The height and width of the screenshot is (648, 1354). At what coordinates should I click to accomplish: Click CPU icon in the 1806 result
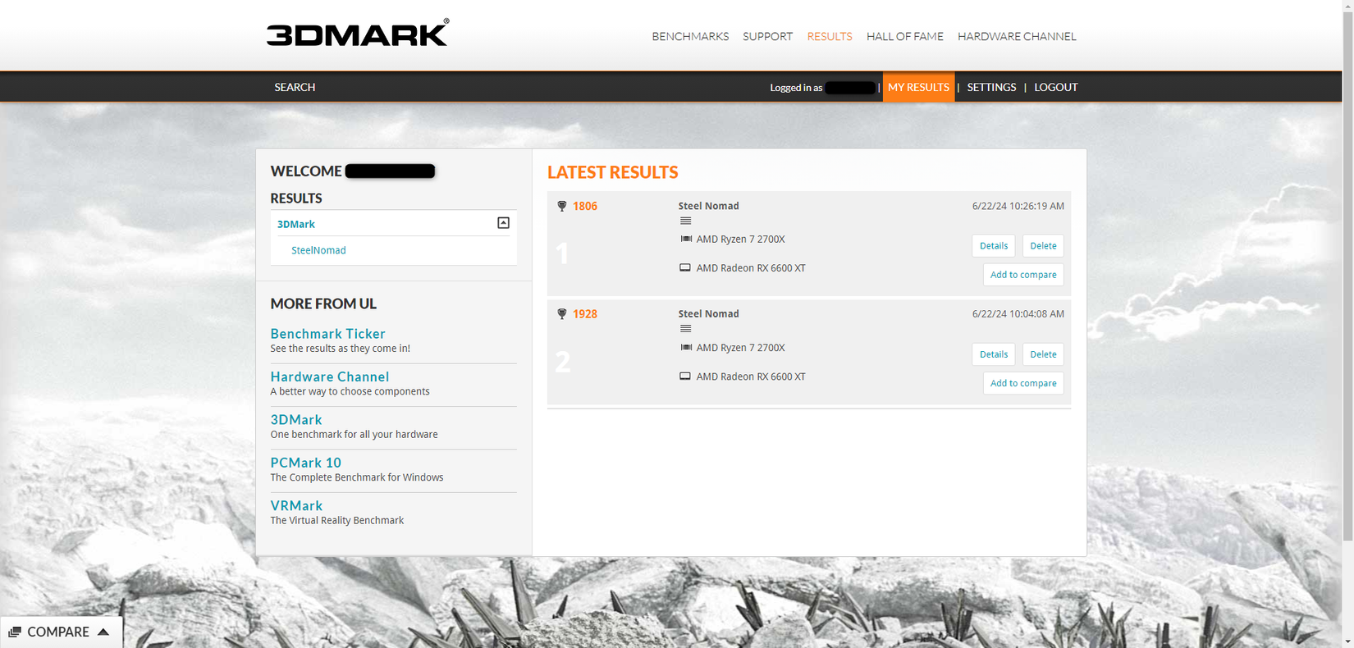(x=686, y=239)
